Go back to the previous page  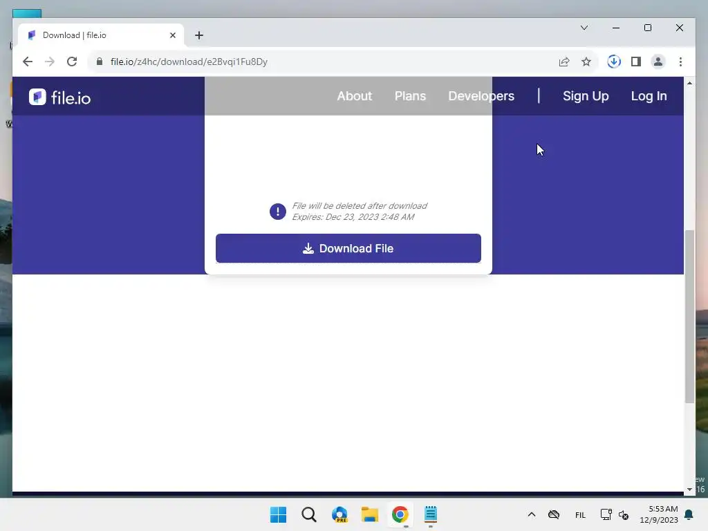28,62
